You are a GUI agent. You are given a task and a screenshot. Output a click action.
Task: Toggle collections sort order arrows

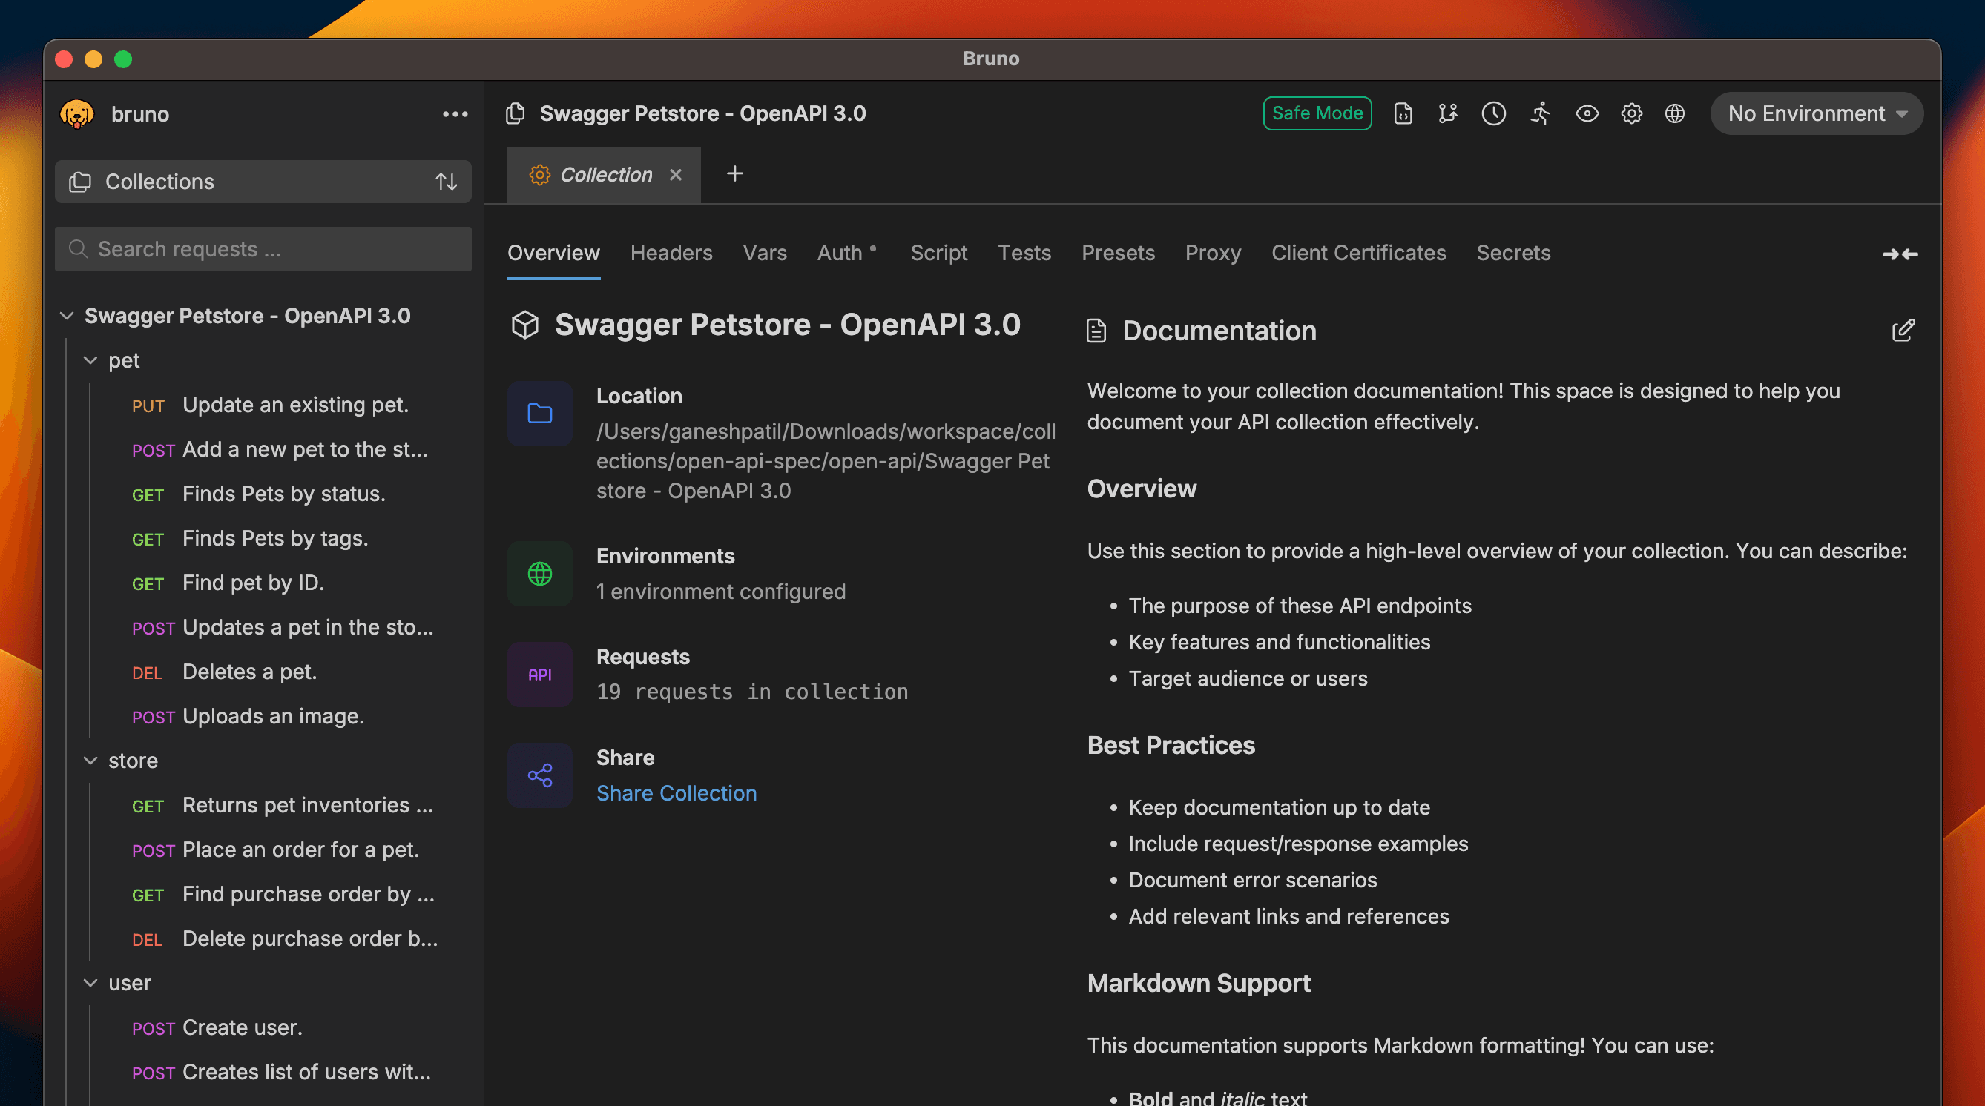[x=447, y=182]
